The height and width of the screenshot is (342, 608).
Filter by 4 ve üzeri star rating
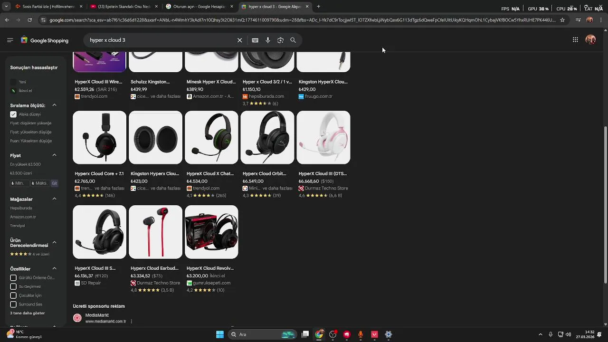(29, 254)
